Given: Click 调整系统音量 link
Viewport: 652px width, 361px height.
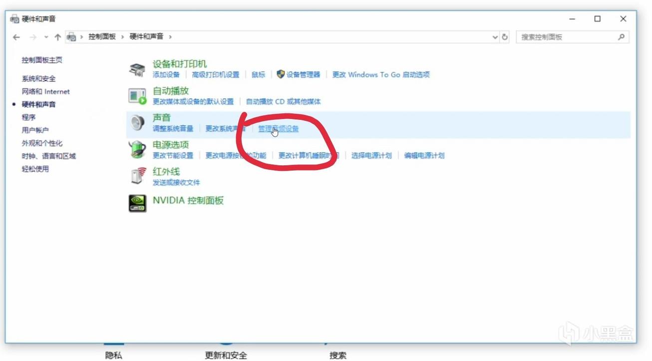Looking at the screenshot, I should [173, 129].
